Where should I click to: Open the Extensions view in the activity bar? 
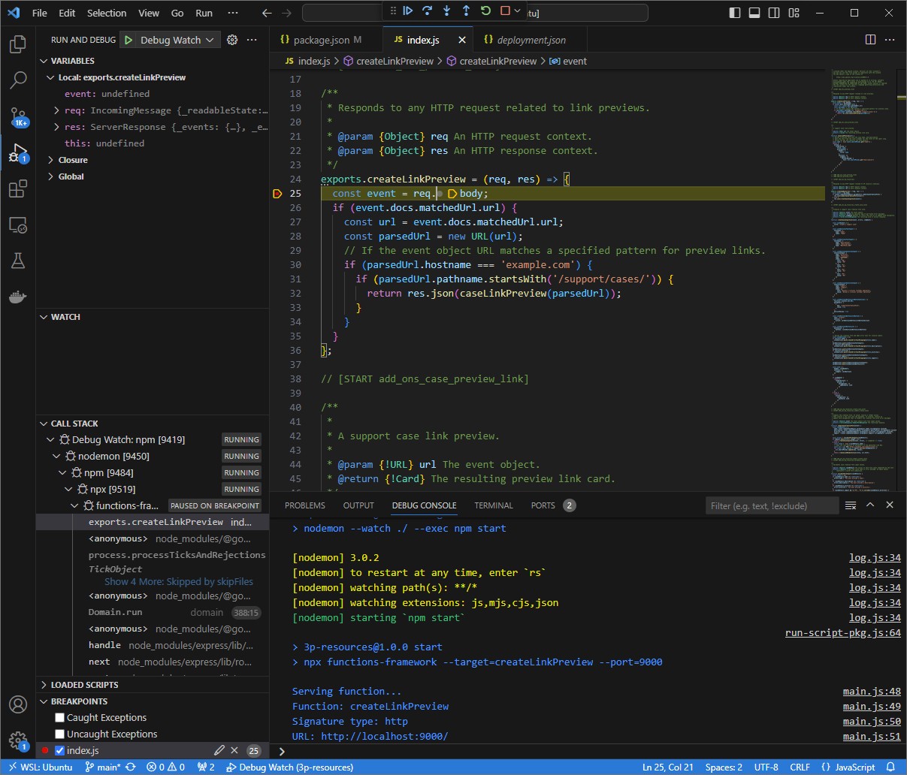point(18,189)
